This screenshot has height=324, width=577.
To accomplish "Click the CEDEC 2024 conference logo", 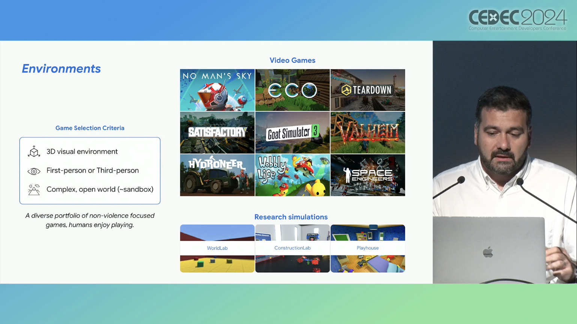I will pyautogui.click(x=517, y=19).
